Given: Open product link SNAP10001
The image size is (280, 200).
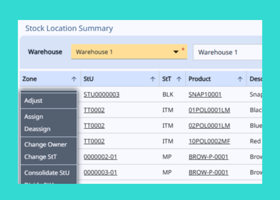Looking at the screenshot, I should (205, 94).
